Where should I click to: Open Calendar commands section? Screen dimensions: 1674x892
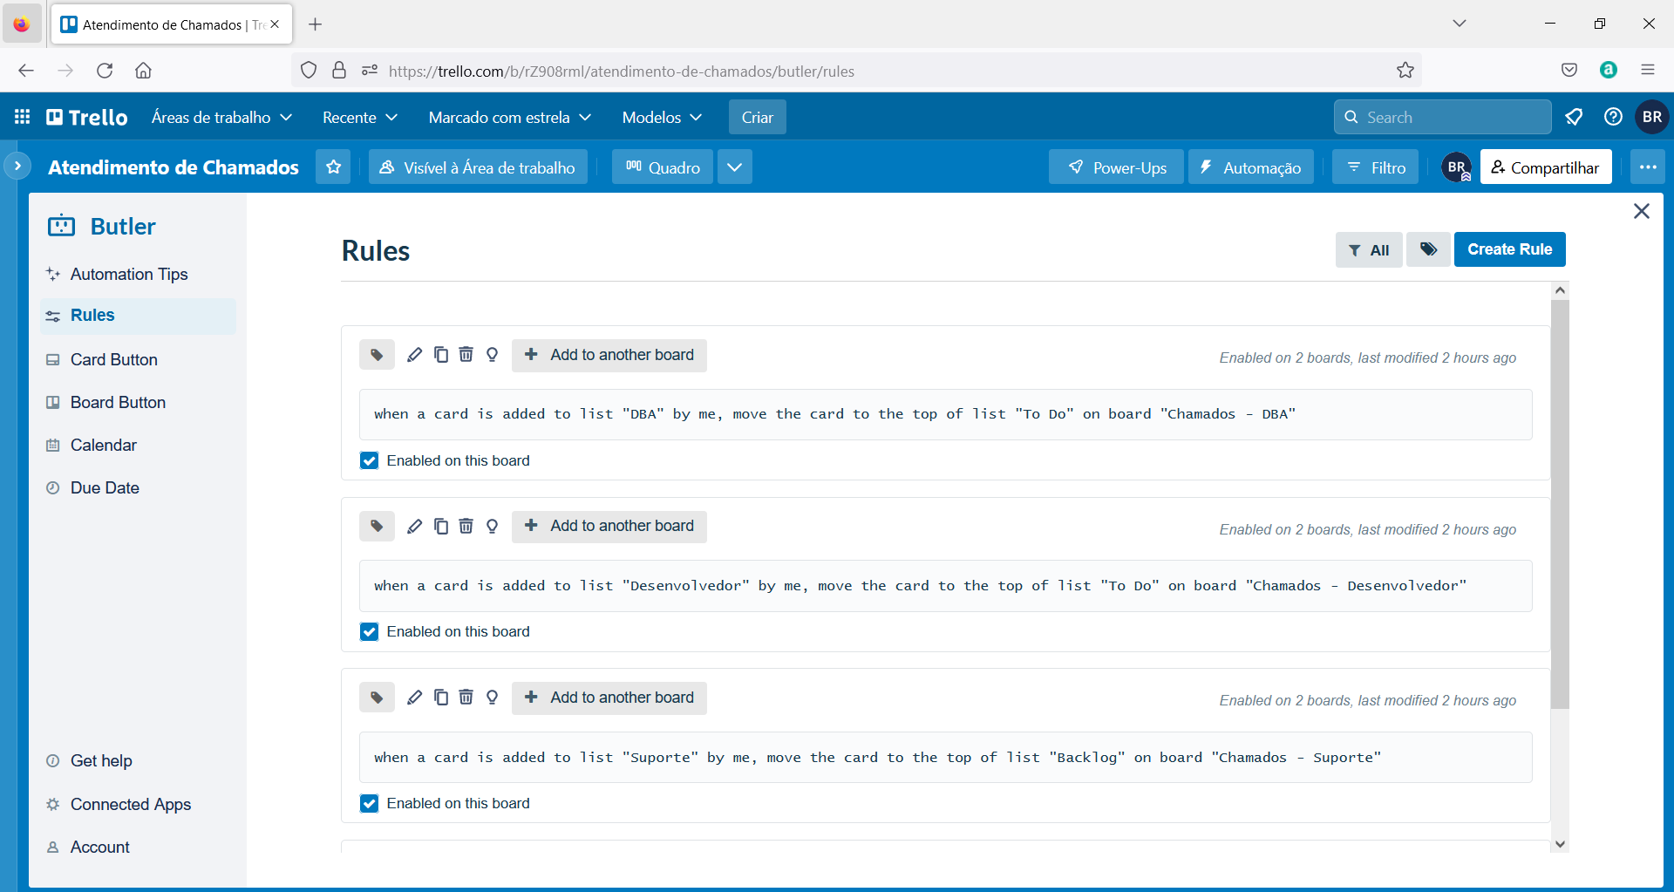click(138, 445)
